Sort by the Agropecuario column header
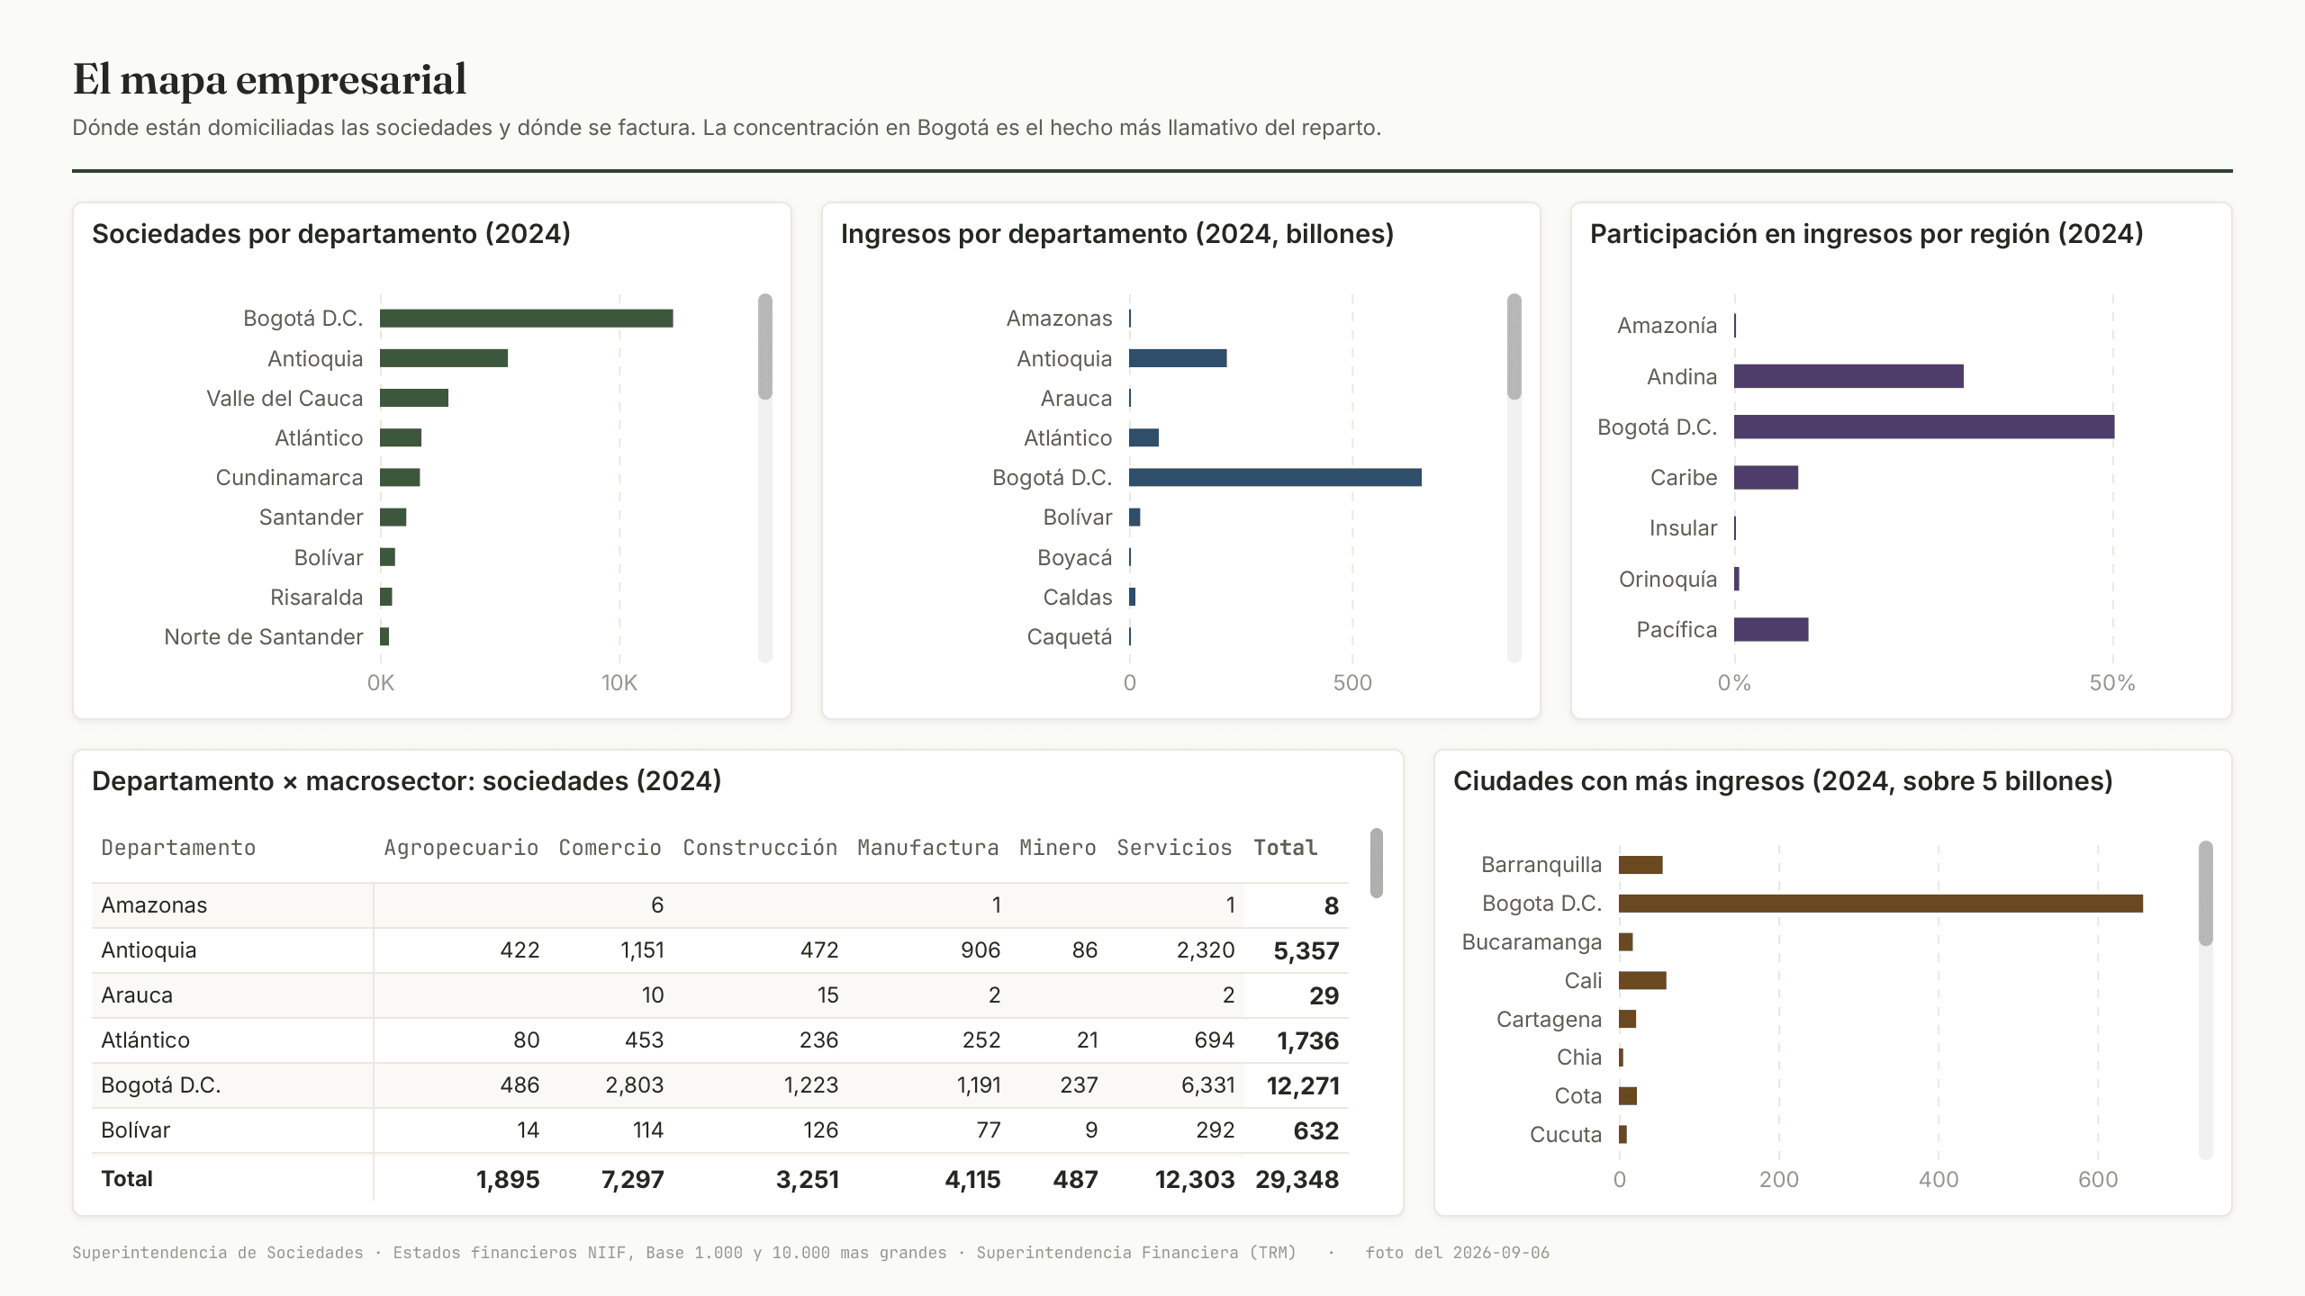 pyautogui.click(x=461, y=848)
